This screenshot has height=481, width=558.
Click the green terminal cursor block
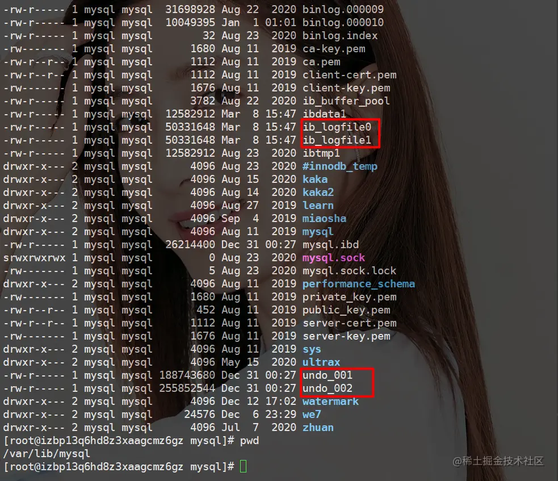click(x=243, y=466)
